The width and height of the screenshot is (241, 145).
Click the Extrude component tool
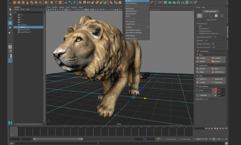click(201, 69)
